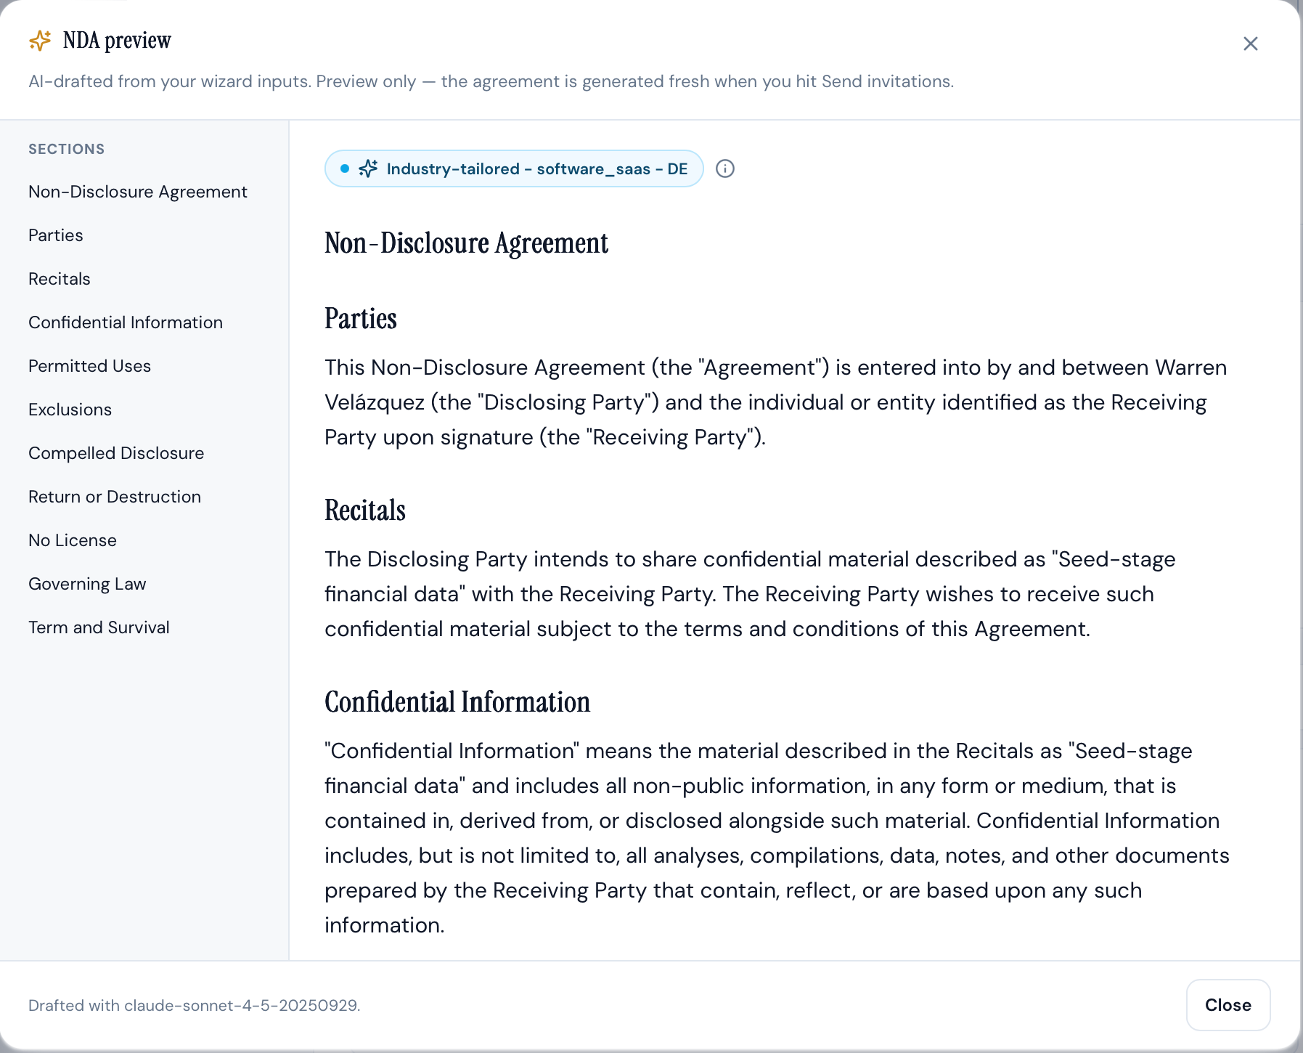Click the sparkle icon inside the Industry-tailored badge

coord(368,168)
